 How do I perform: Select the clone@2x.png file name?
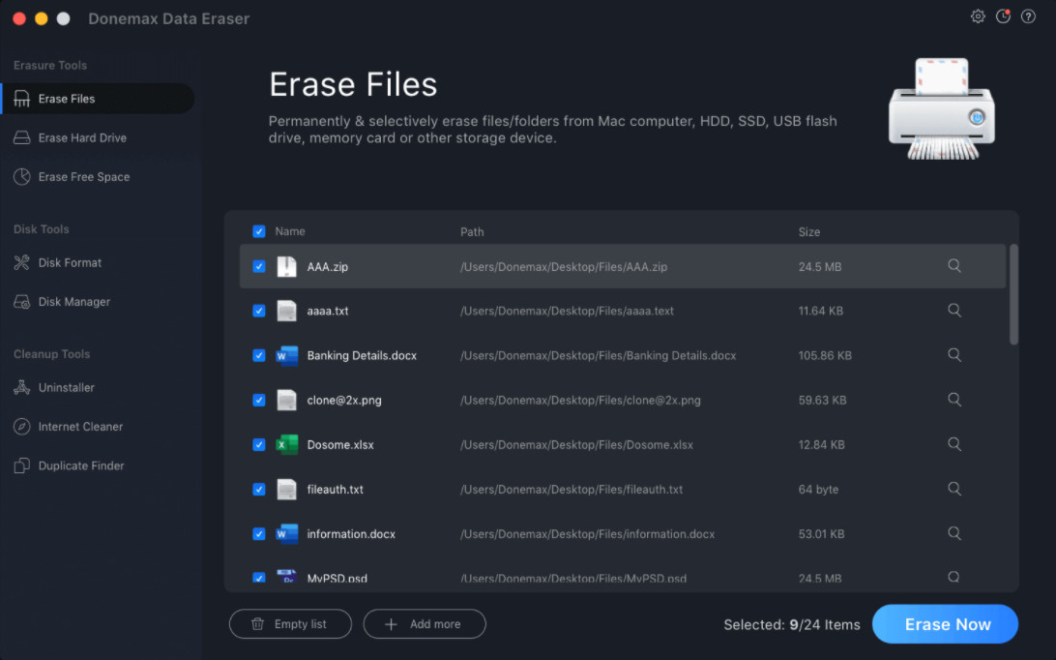coord(344,400)
